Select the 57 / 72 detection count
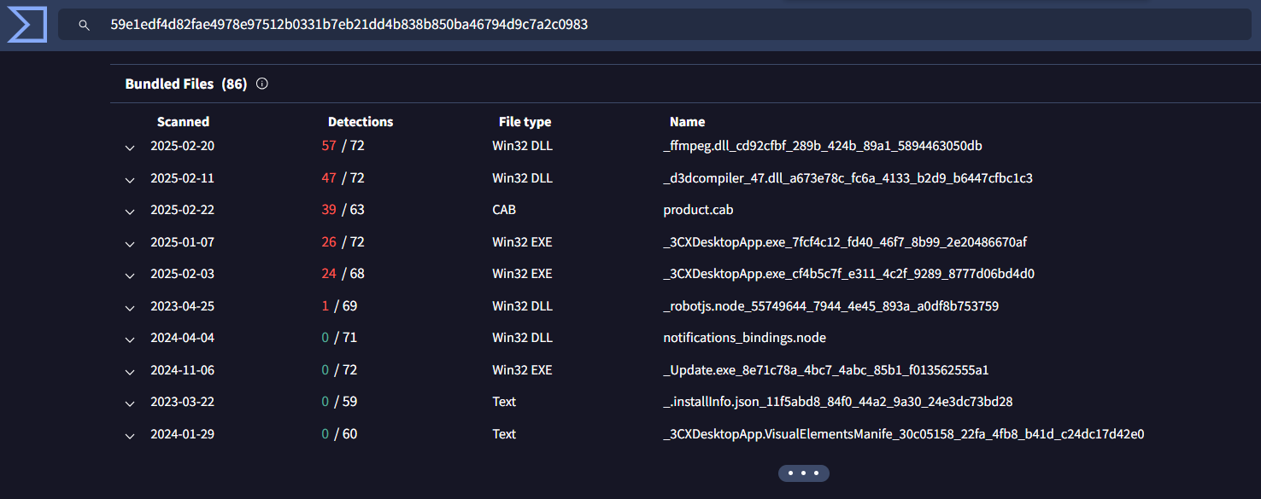1261x499 pixels. pyautogui.click(x=343, y=146)
